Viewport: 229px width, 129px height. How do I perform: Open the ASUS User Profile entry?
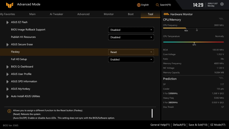(21, 74)
